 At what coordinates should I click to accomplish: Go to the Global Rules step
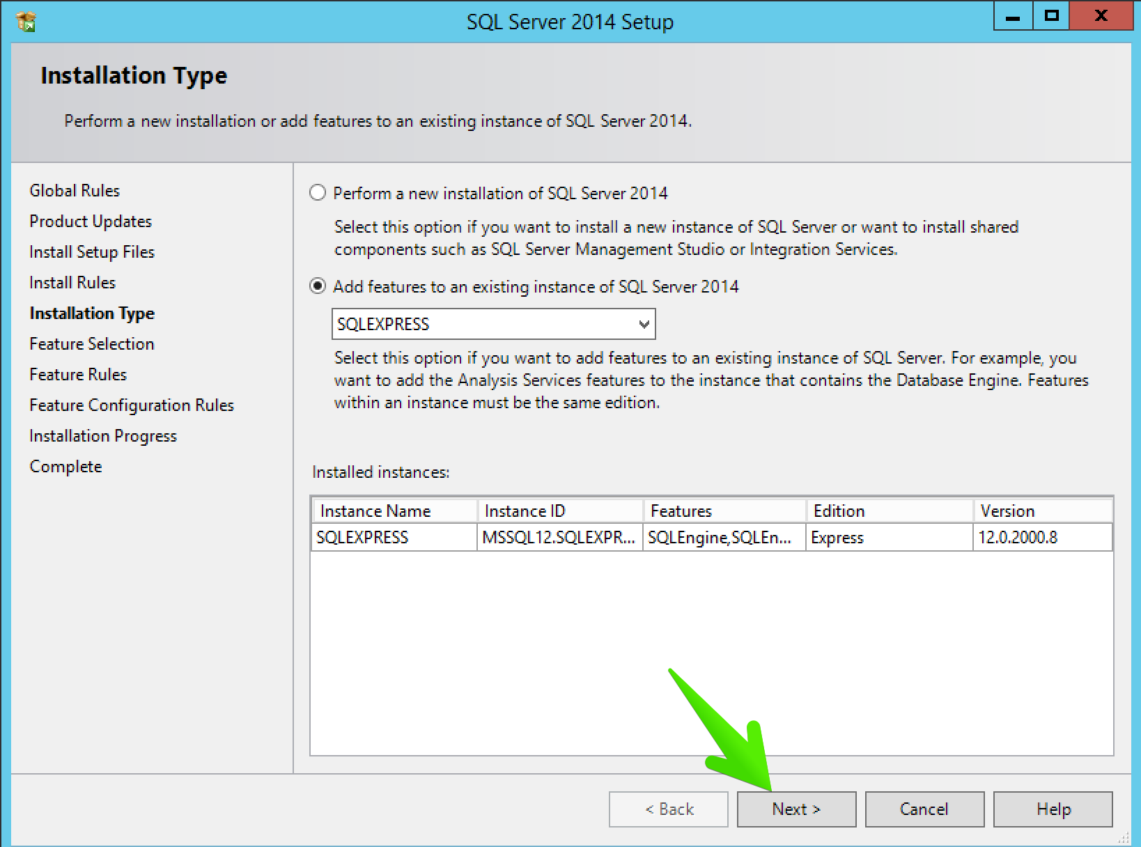(75, 191)
